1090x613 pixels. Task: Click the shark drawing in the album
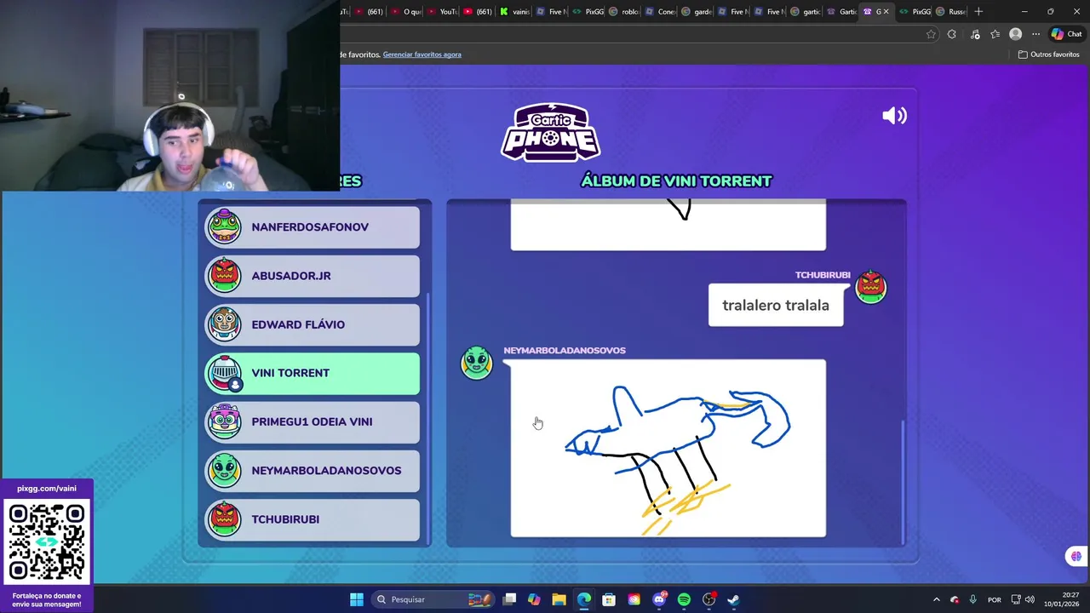[x=668, y=448]
